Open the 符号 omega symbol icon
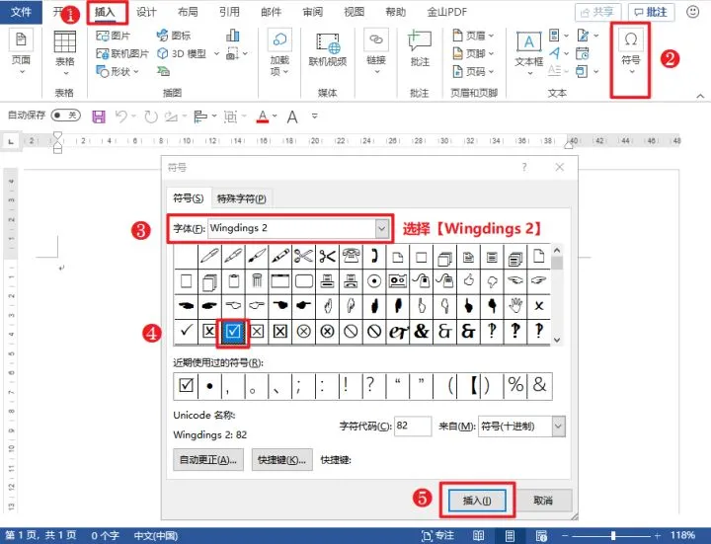This screenshot has height=544, width=711. click(x=631, y=50)
